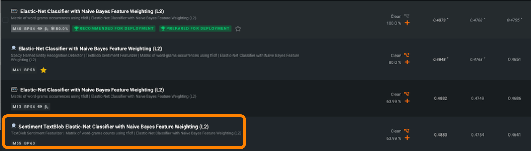Expand the M41 Elastic-Net Classifier model row
The image size is (531, 151).
pos(90,49)
